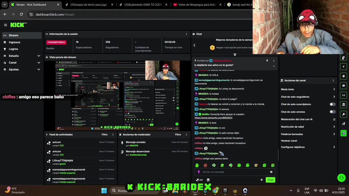Toggle Chat de solo-suscriptores switch
The image size is (349, 196).
pos(333,104)
